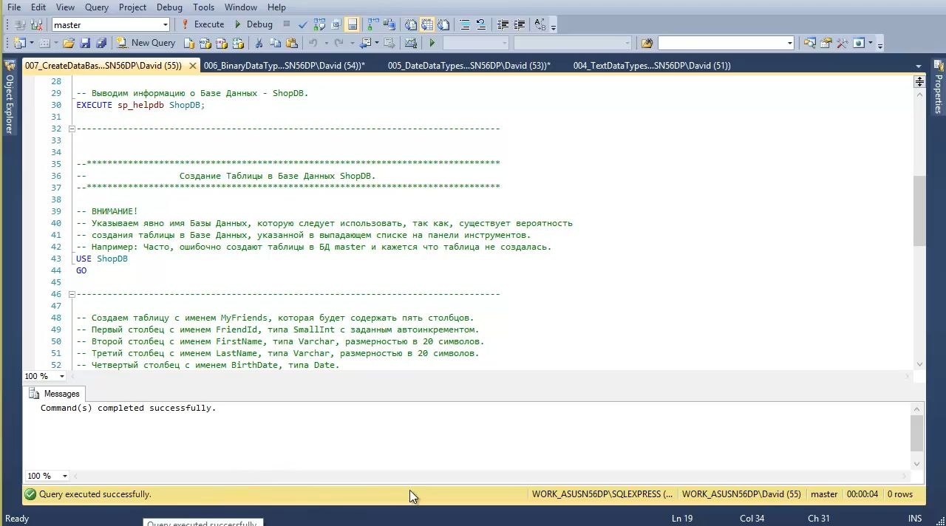
Task: Click the Messages pane vertical scrollbar thumb
Action: click(917, 433)
